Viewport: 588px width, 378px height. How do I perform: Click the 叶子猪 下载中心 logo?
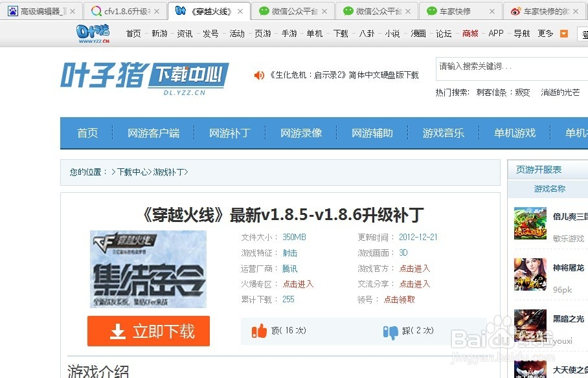coord(145,79)
